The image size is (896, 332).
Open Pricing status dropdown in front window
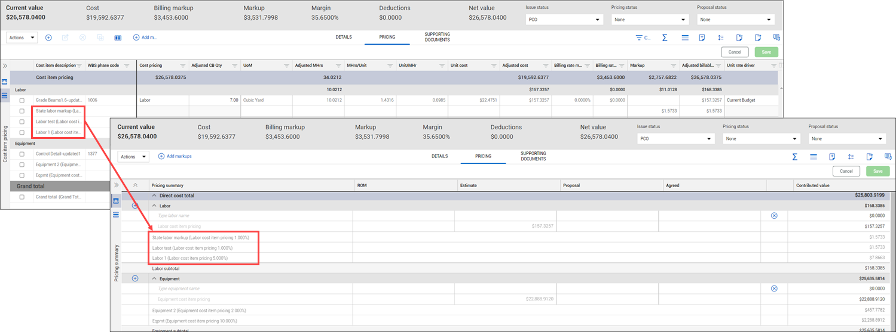click(762, 139)
